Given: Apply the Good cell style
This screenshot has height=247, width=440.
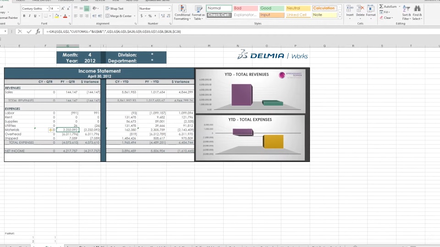Looking at the screenshot, I should (271, 8).
